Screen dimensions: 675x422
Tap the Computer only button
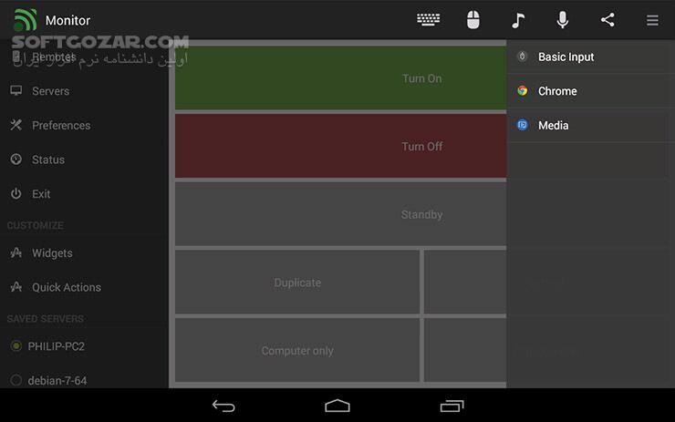(x=297, y=351)
